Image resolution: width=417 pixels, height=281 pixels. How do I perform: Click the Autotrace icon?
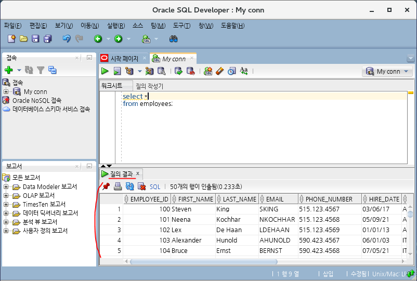(x=149, y=71)
